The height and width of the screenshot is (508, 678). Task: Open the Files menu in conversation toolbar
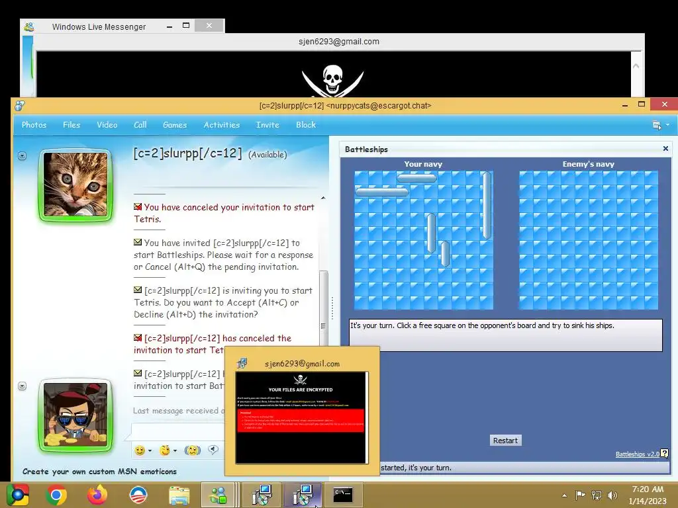(x=72, y=125)
